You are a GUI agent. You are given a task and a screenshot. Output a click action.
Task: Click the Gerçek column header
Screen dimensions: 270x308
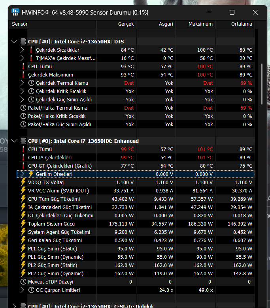(116, 24)
